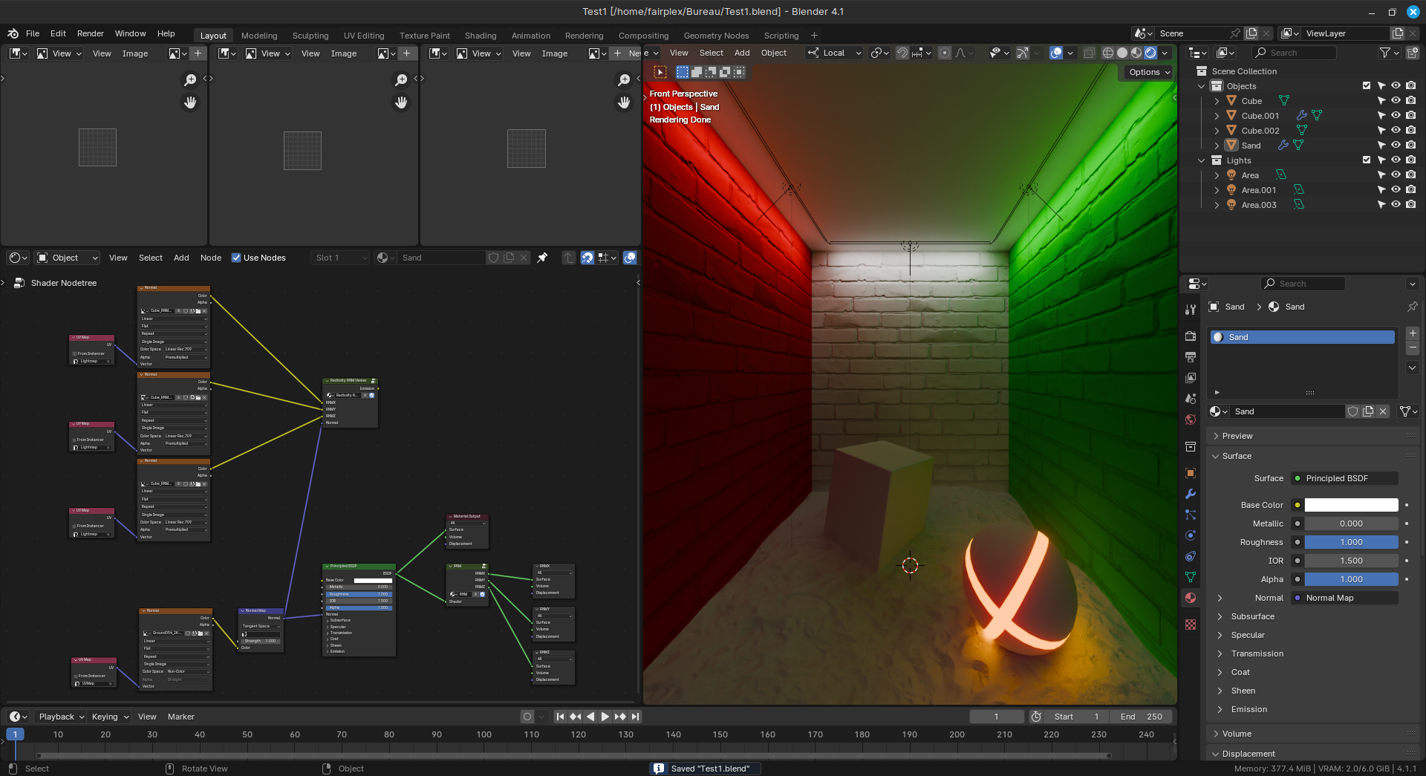Open the View Layer properties tab
This screenshot has width=1426, height=776.
[1191, 378]
